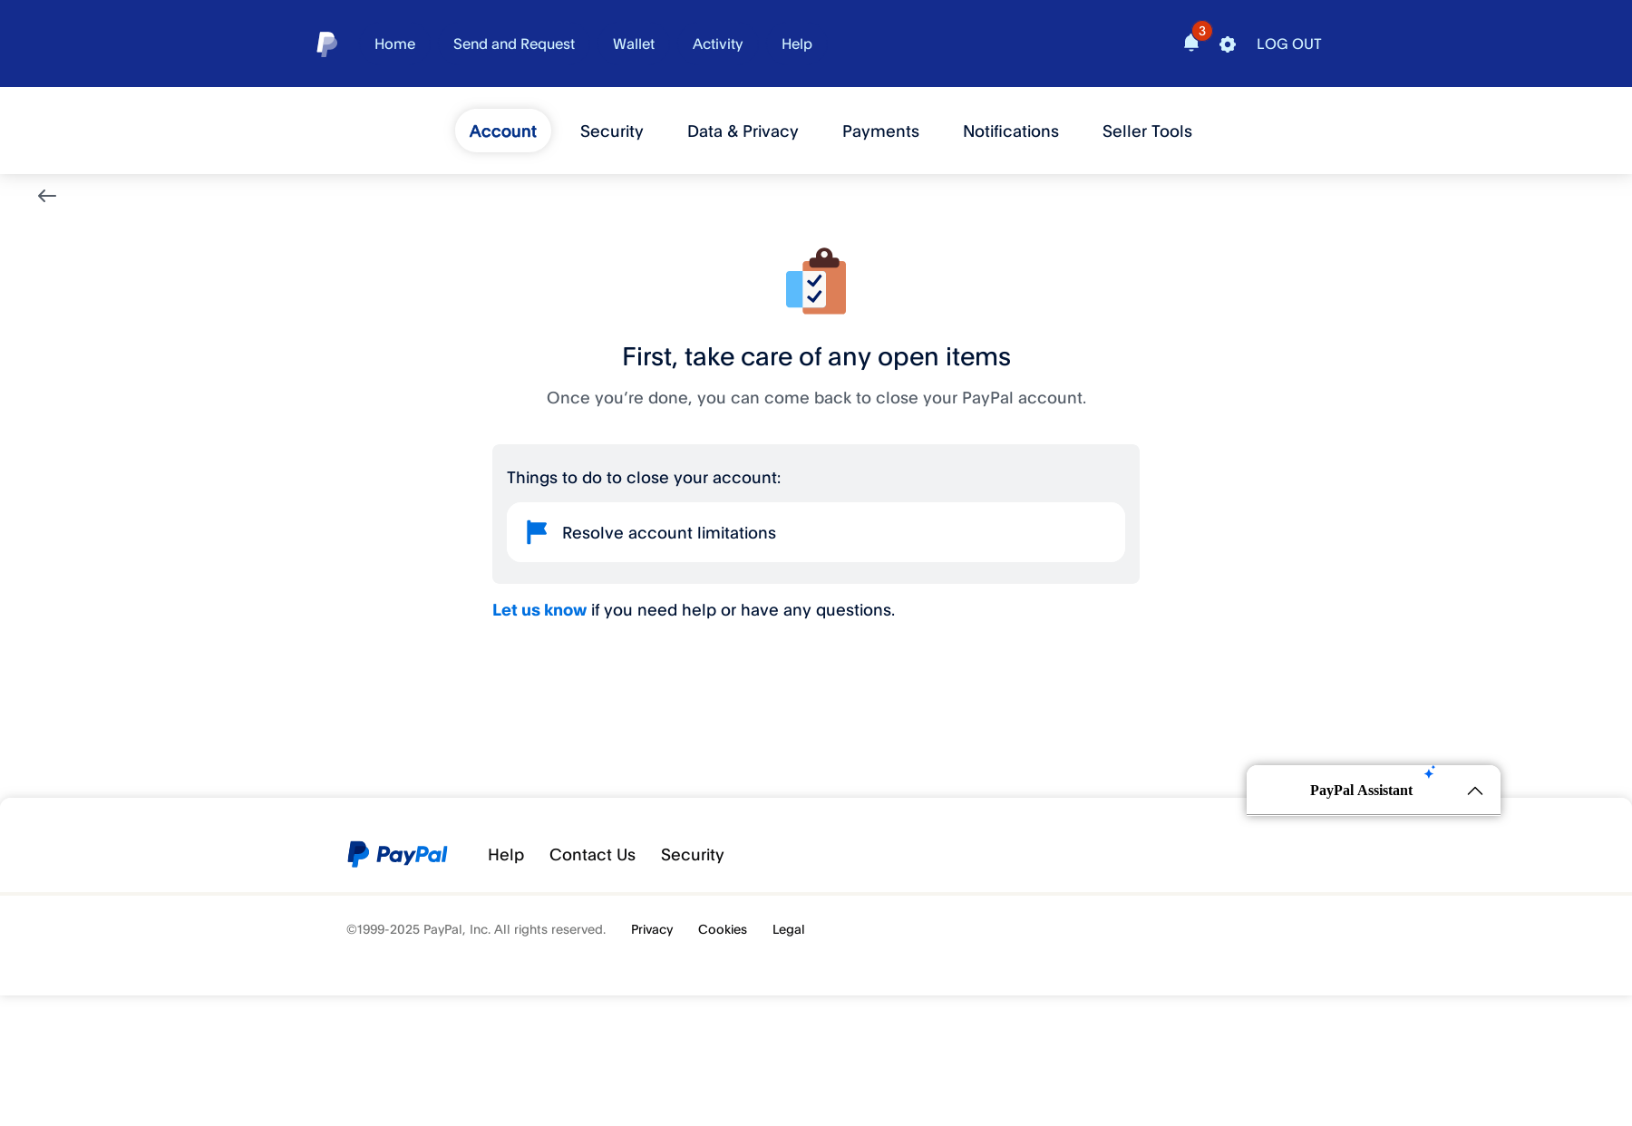
Task: Open the Activity page
Action: pyautogui.click(x=717, y=44)
